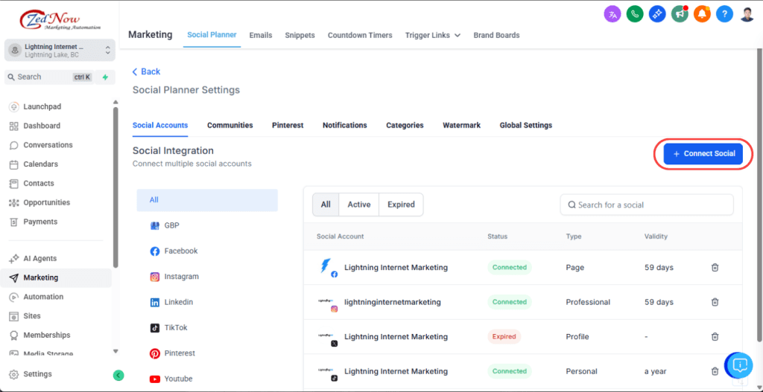Viewport: 763px width, 392px height.
Task: Select the All status filter
Action: click(326, 205)
